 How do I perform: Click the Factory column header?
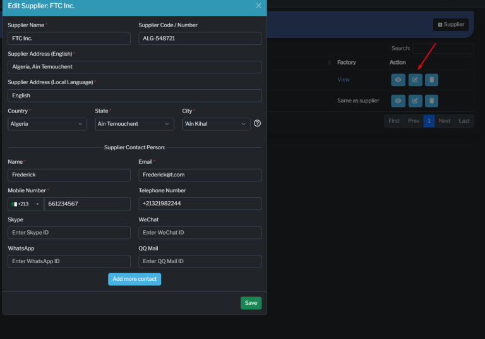(x=347, y=63)
